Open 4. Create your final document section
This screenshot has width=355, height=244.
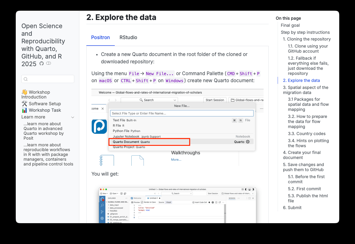pyautogui.click(x=302, y=155)
